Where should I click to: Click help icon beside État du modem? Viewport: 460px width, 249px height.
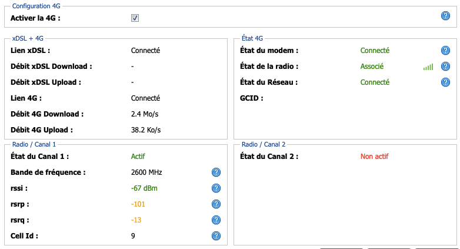click(x=445, y=51)
